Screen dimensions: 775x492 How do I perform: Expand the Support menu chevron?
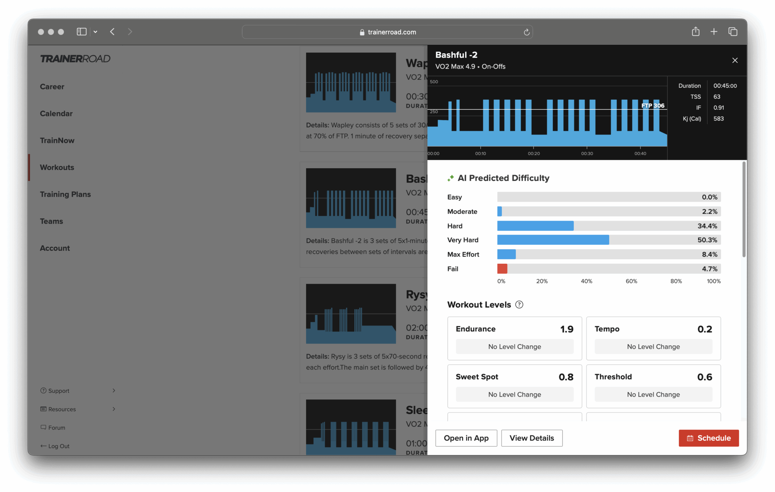[x=114, y=390]
